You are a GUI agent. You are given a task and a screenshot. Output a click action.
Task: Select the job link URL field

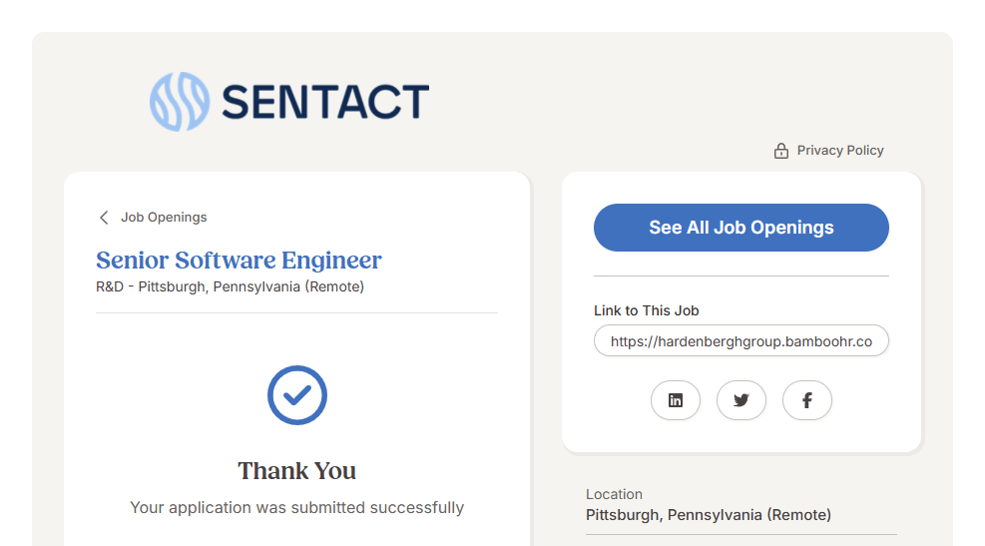click(x=740, y=341)
